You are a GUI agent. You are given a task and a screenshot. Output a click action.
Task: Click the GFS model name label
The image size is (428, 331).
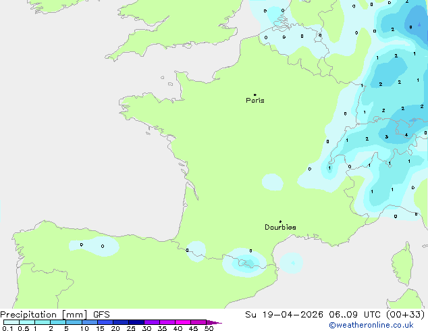101,315
